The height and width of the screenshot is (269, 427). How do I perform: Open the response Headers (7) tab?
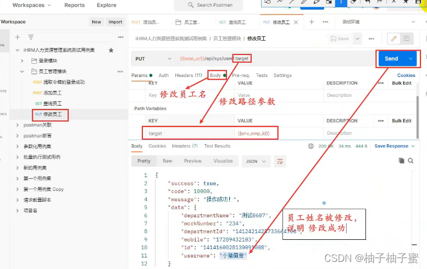[185, 146]
